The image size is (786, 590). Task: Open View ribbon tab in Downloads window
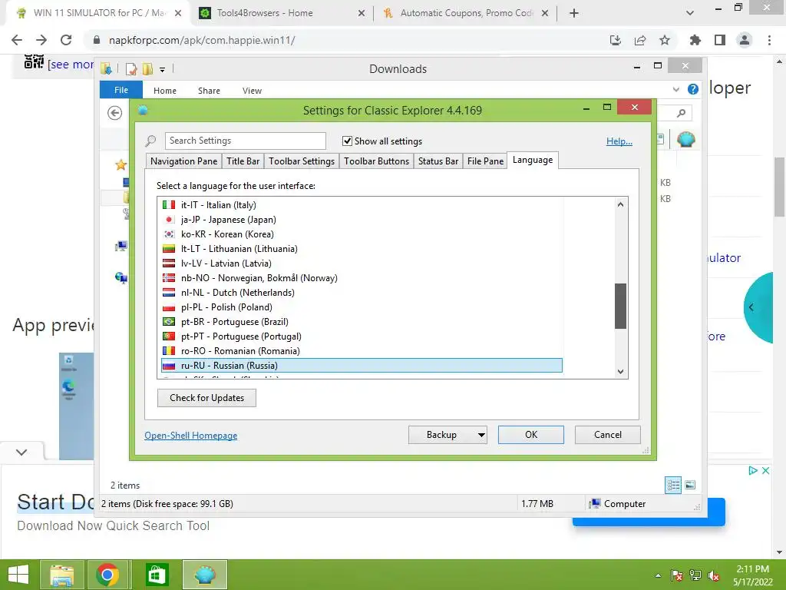pos(252,91)
